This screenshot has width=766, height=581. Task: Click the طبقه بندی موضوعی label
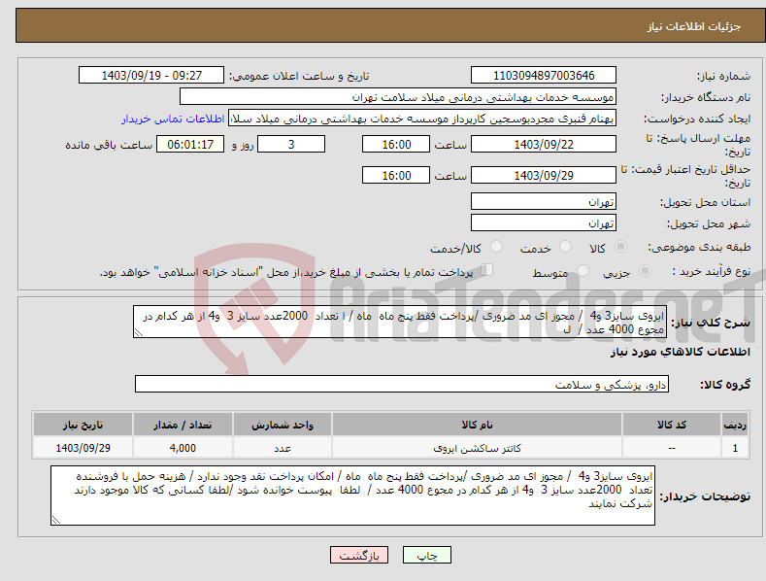pyautogui.click(x=699, y=248)
